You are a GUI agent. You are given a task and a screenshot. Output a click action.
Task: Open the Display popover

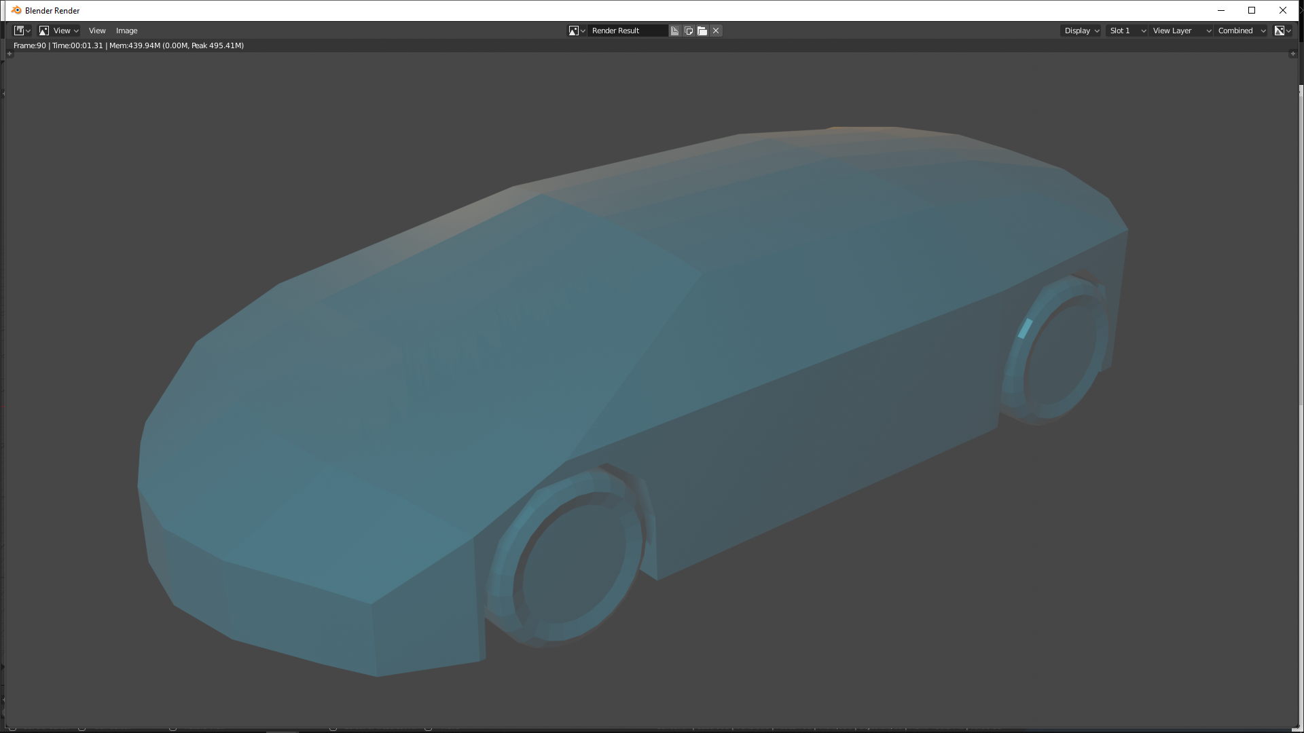pyautogui.click(x=1081, y=31)
